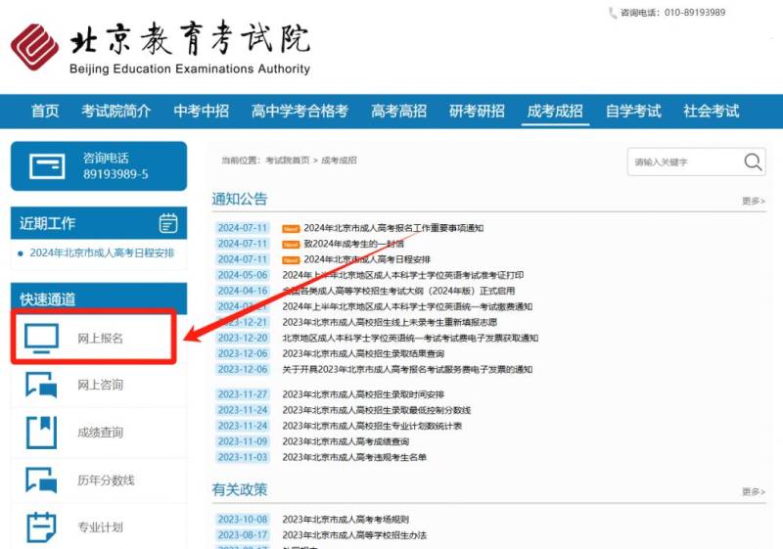Click the 网上报名 monitor icon
The height and width of the screenshot is (549, 783).
pyautogui.click(x=41, y=338)
